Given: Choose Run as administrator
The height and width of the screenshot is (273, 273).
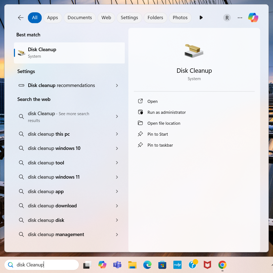Looking at the screenshot, I should [x=167, y=112].
